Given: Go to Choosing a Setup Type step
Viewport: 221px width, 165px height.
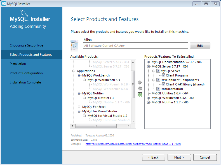Looking at the screenshot, I should pos(27,45).
